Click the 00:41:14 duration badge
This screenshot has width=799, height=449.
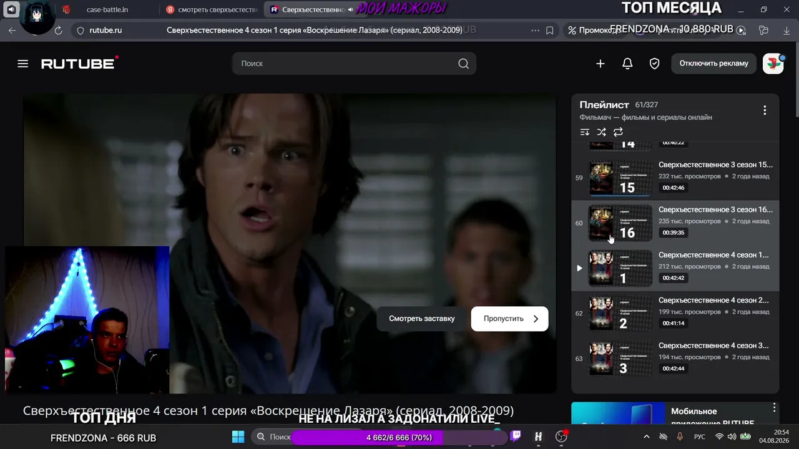(674, 323)
